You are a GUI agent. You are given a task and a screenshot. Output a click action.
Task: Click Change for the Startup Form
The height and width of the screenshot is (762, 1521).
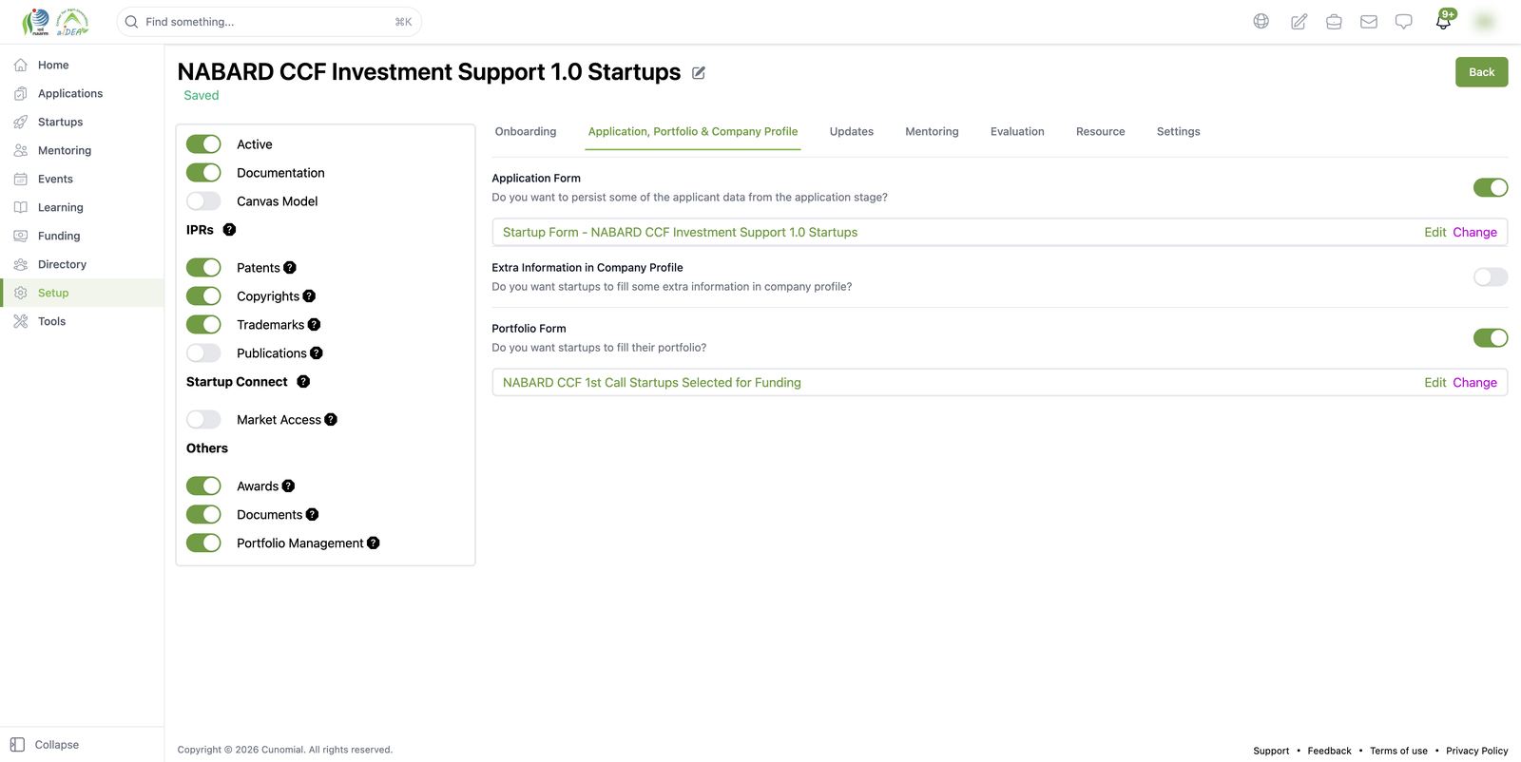(1474, 233)
